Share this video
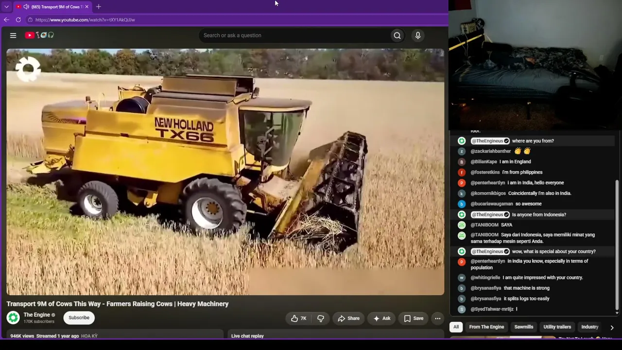Viewport: 622px width, 350px height. pyautogui.click(x=348, y=318)
